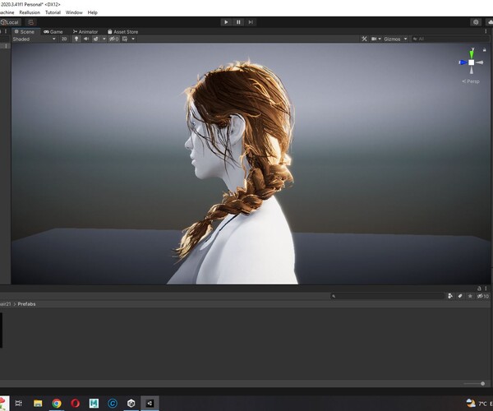The image size is (493, 411).
Task: Toggle the scene grid visibility icon
Action: pyautogui.click(x=125, y=39)
